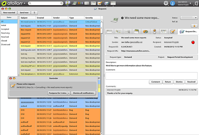Click the Resolved button
The image size is (199, 135).
tap(191, 82)
